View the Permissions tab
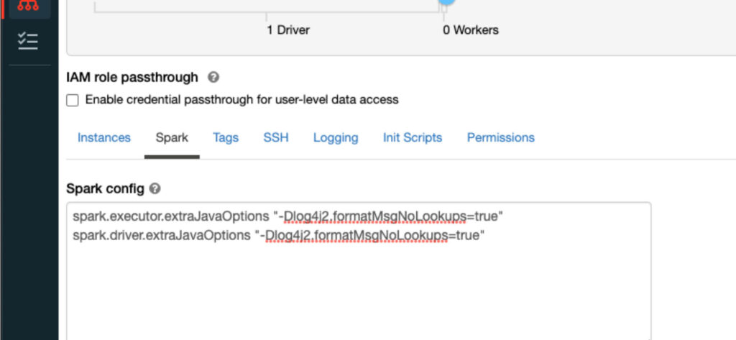The image size is (736, 340). click(x=501, y=137)
